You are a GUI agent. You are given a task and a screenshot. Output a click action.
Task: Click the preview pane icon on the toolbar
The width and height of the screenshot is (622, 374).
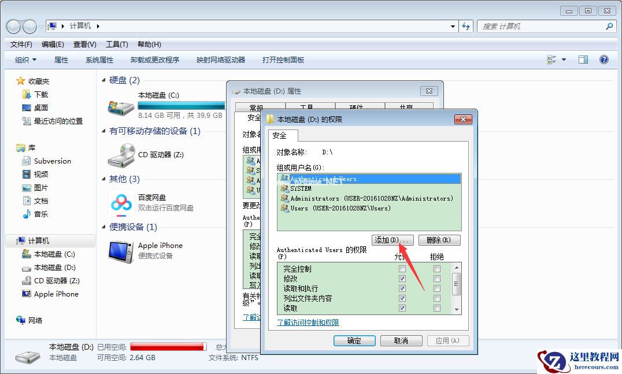click(583, 59)
